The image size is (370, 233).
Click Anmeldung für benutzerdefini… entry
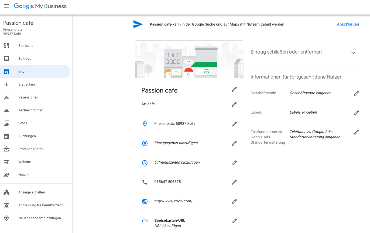click(x=42, y=205)
